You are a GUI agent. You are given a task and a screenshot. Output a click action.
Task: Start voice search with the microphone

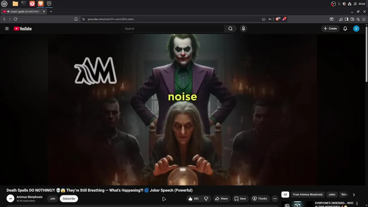(244, 28)
